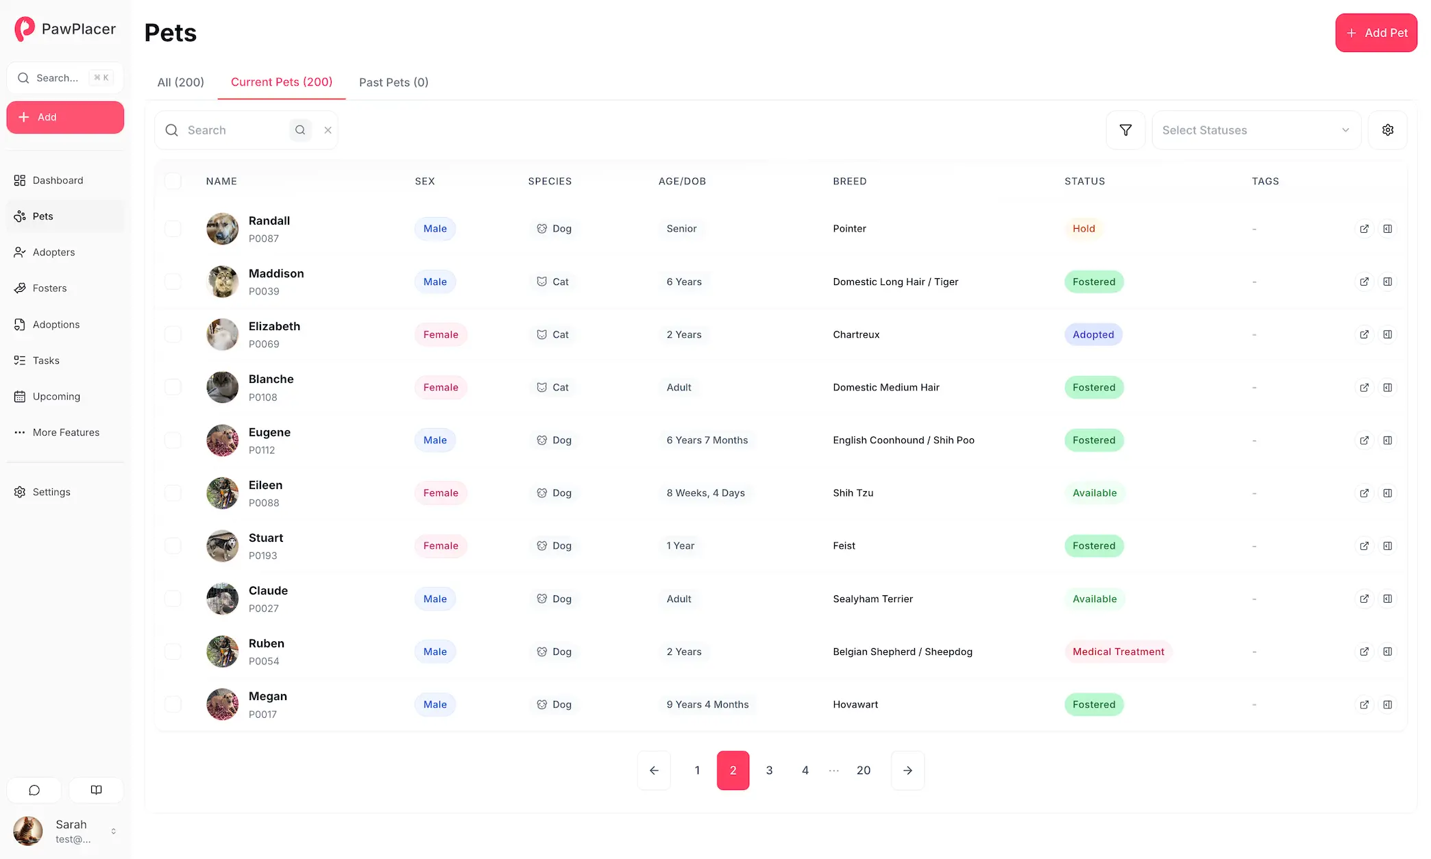Open the filter funnel icon
Screen dimensions: 1431x859
(x=1125, y=130)
